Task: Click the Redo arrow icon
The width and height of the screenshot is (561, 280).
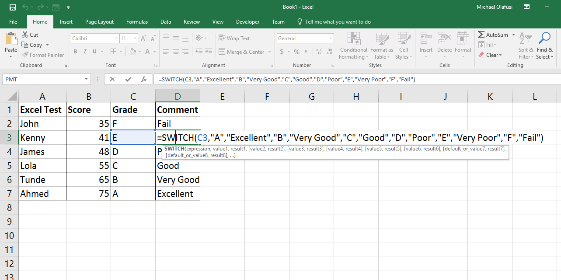Action: click(x=40, y=7)
